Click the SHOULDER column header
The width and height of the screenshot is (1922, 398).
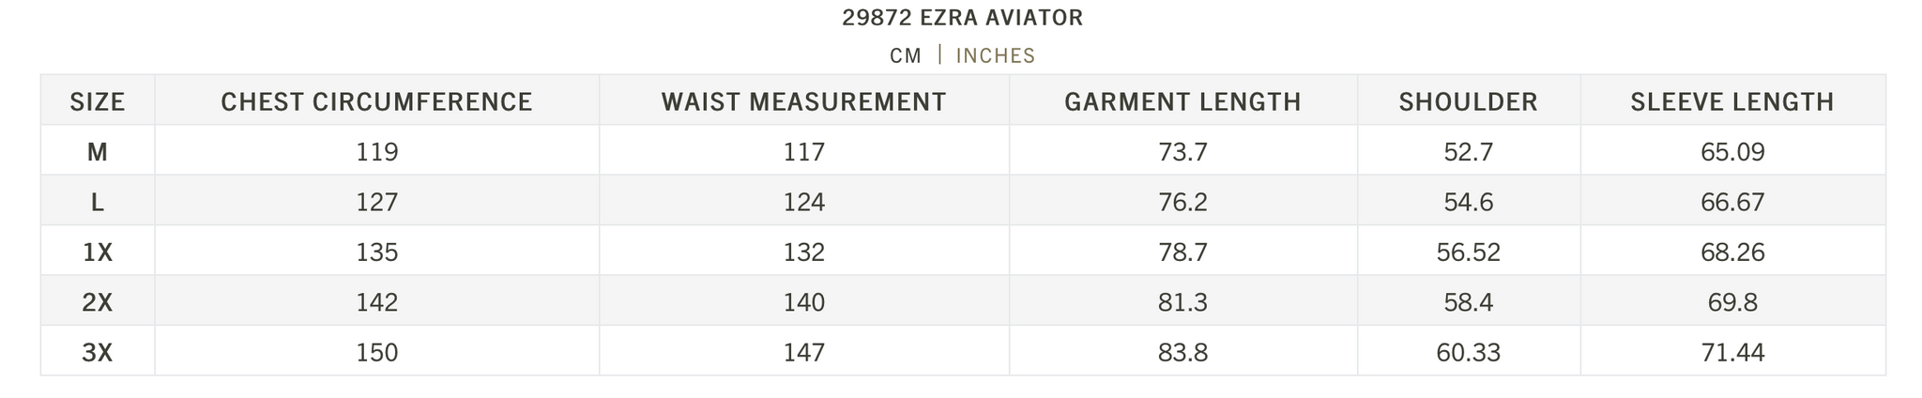[x=1468, y=101]
